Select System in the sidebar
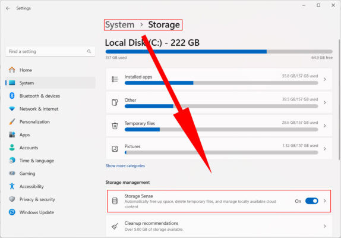This screenshot has height=238, width=341. click(50, 83)
